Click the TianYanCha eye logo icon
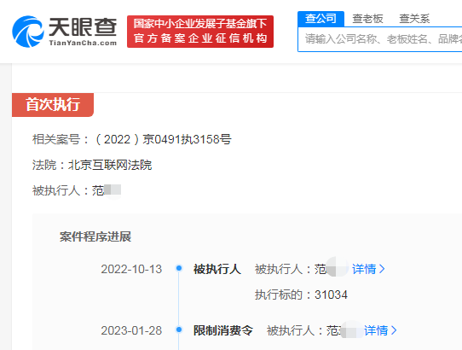Viewport: 462px width, 350px height. tap(28, 32)
